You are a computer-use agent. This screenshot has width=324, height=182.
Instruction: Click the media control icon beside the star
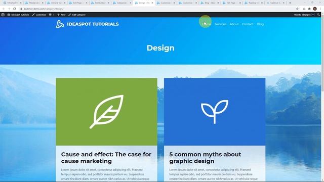coord(304,9)
